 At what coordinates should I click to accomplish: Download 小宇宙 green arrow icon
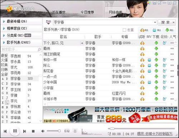[156, 88]
